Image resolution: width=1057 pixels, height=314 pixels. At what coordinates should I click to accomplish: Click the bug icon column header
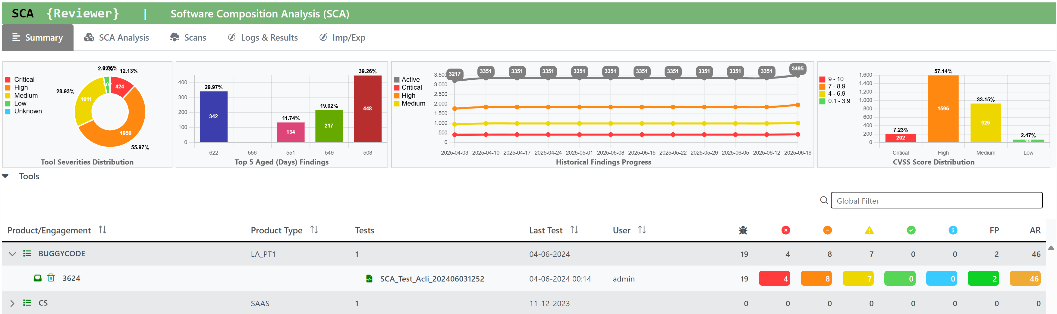coord(743,230)
